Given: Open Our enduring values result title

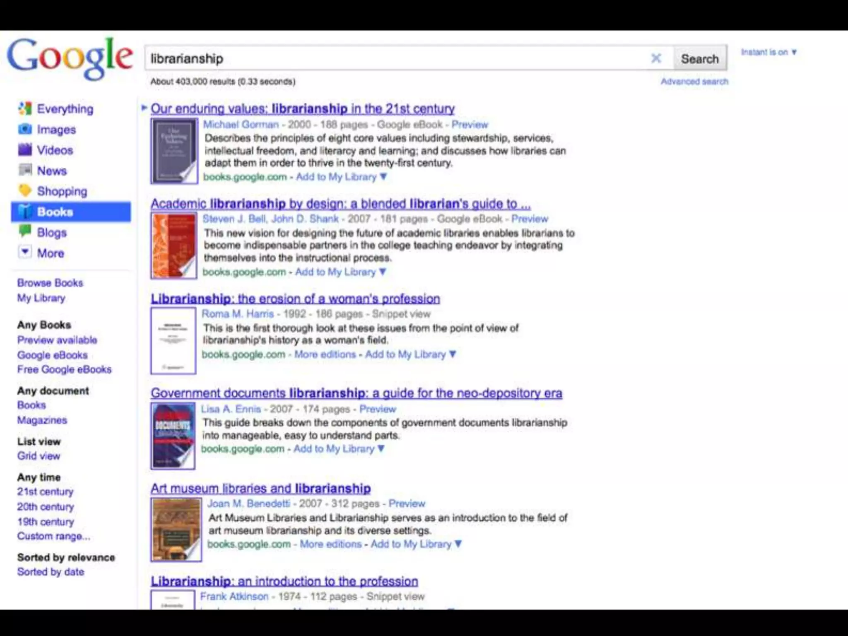Looking at the screenshot, I should click(303, 109).
